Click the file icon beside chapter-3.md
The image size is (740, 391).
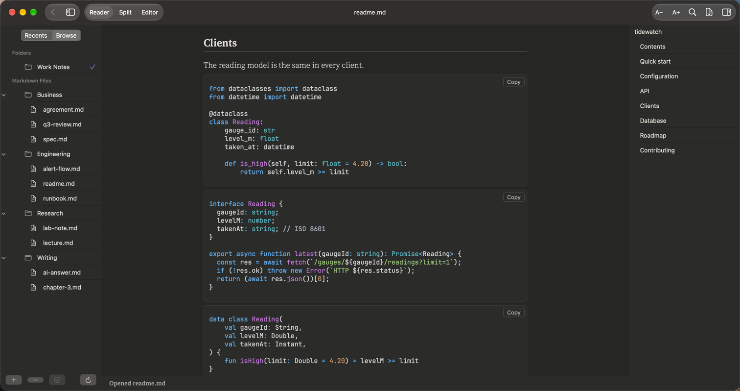click(33, 288)
